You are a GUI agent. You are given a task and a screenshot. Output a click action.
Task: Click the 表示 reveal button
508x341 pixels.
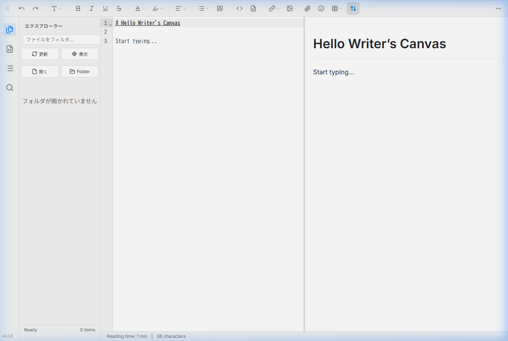[x=80, y=54]
